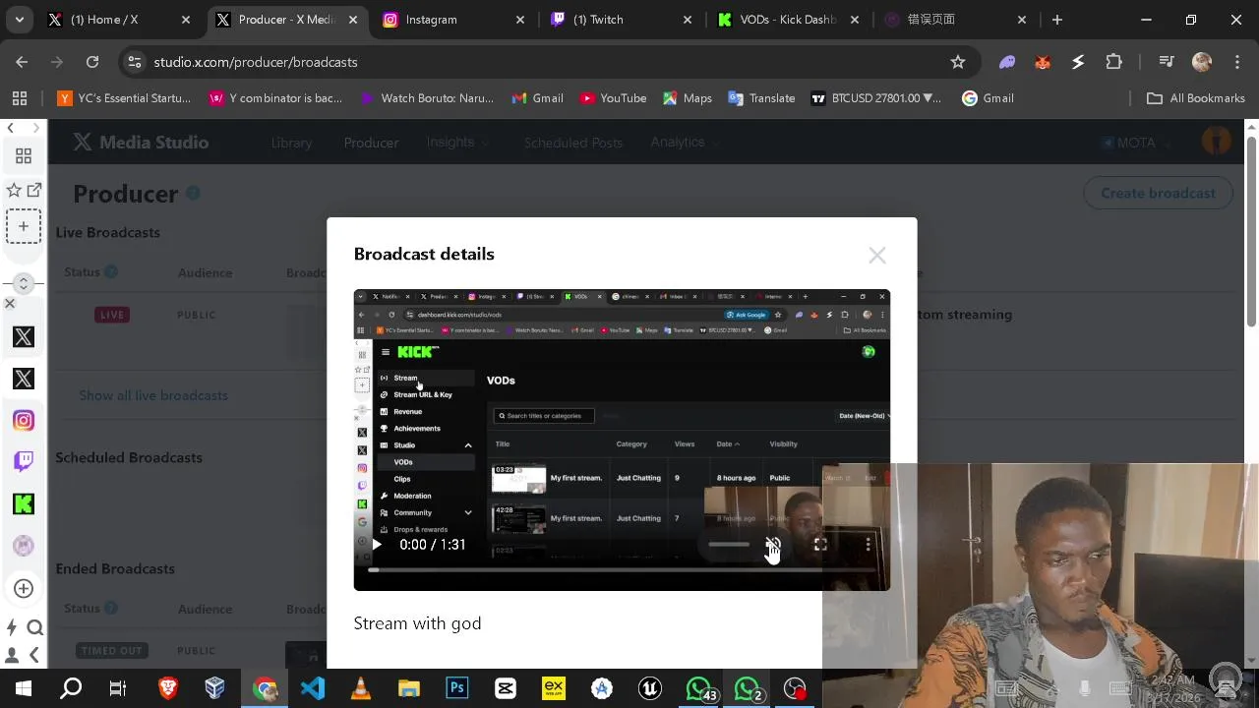The image size is (1259, 708).
Task: Open the Chrome profile avatar
Action: (1202, 62)
